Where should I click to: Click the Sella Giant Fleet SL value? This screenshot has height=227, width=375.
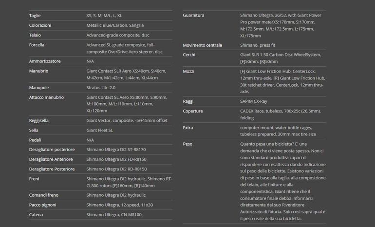[x=99, y=131]
